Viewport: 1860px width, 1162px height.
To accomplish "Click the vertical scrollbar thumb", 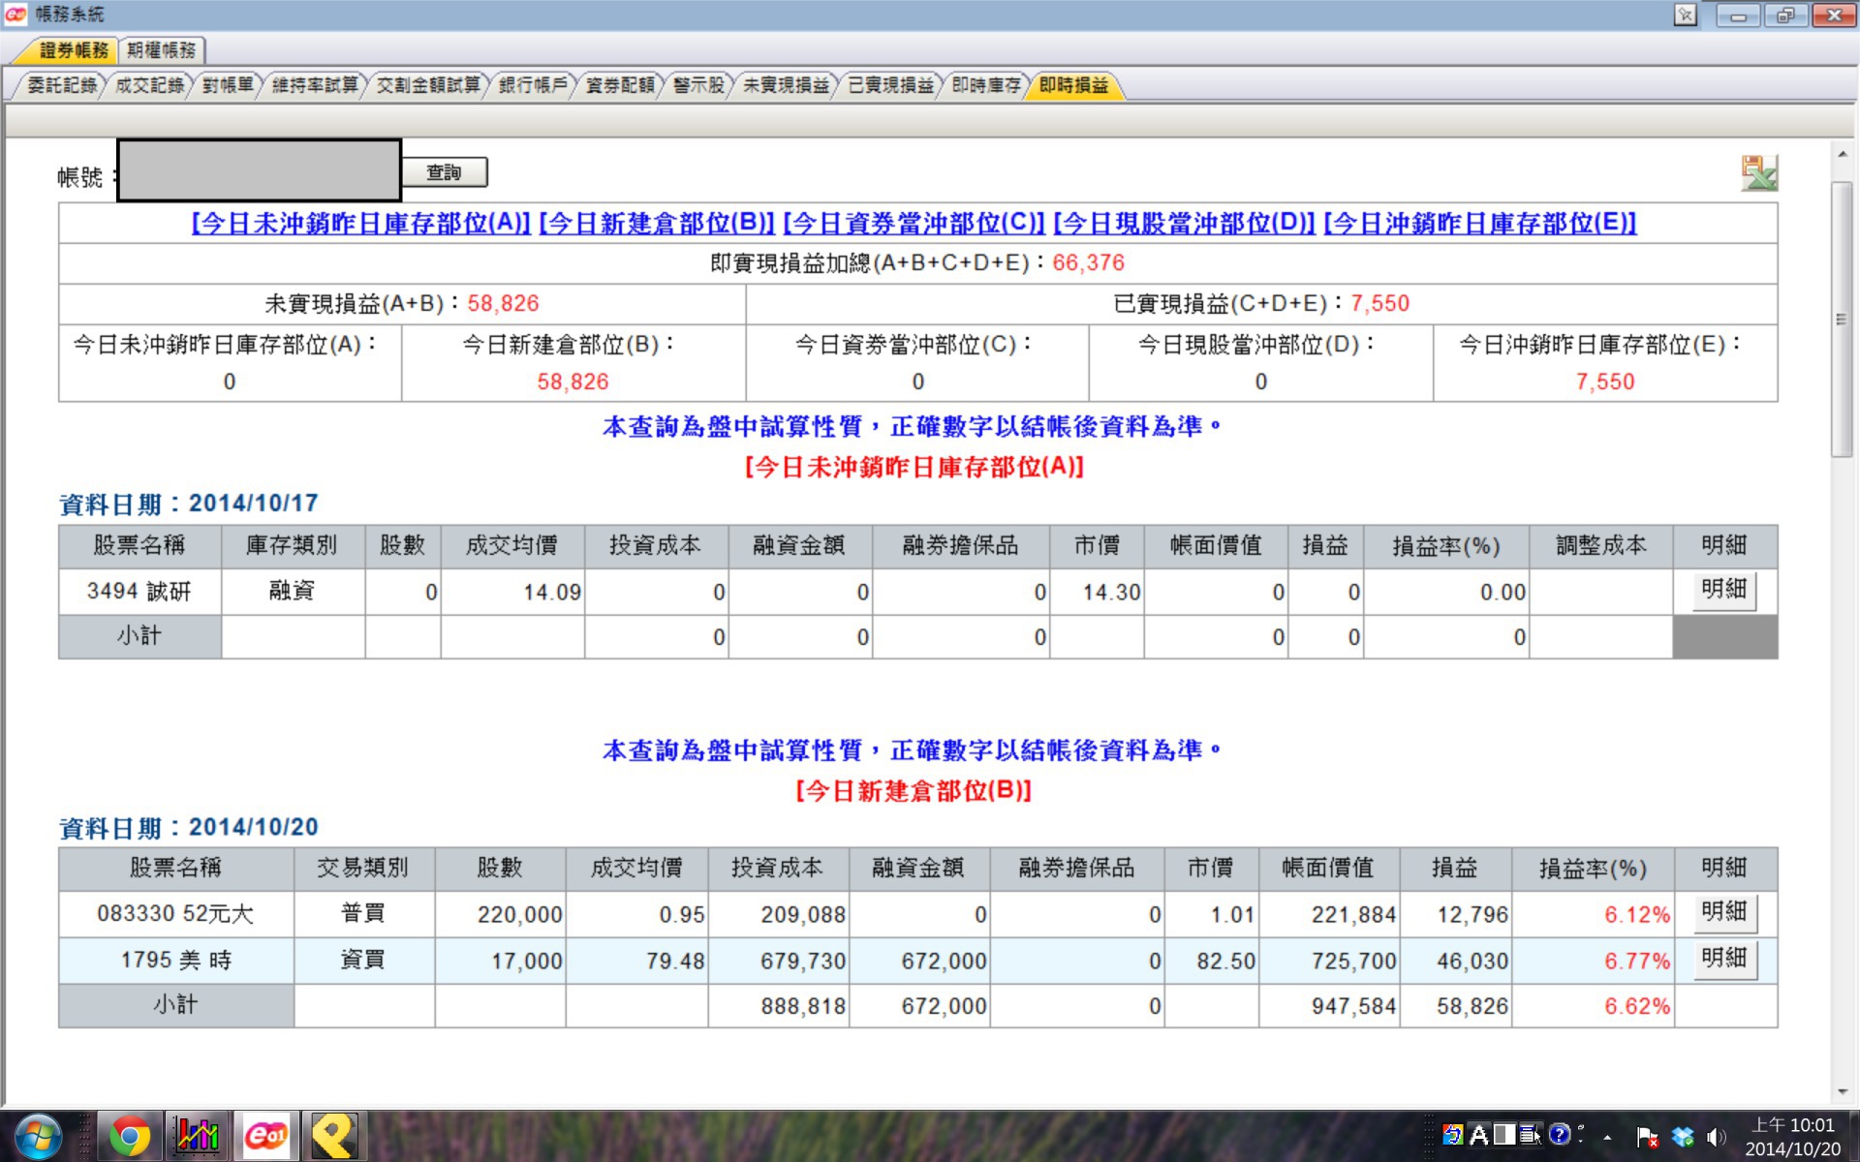I will tap(1842, 319).
